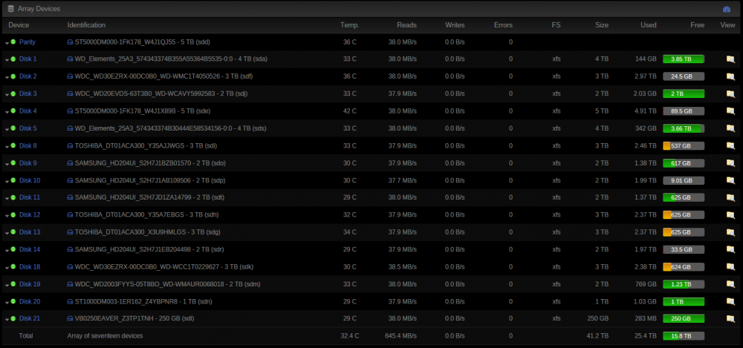Click the Errors column header
This screenshot has width=743, height=348.
(503, 25)
